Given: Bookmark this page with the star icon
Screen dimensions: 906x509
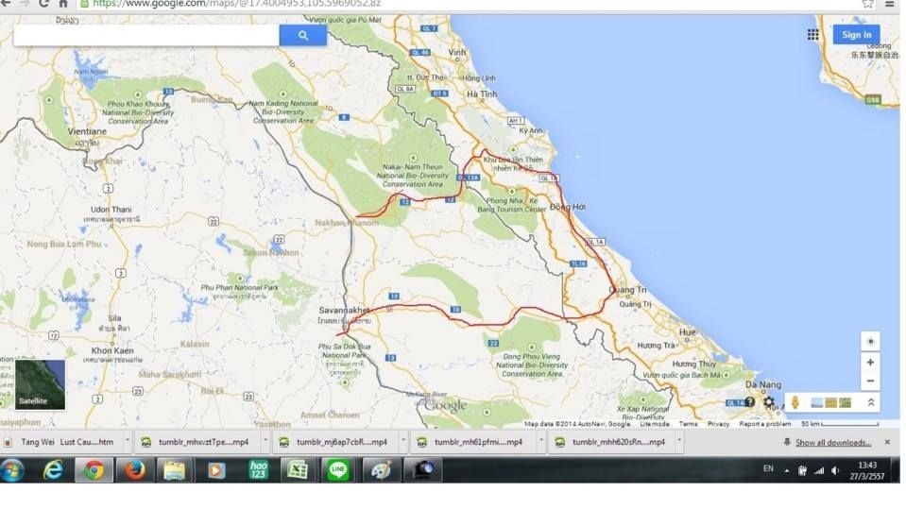Looking at the screenshot, I should click(867, 4).
